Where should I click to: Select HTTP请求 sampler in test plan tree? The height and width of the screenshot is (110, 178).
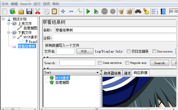(30, 37)
